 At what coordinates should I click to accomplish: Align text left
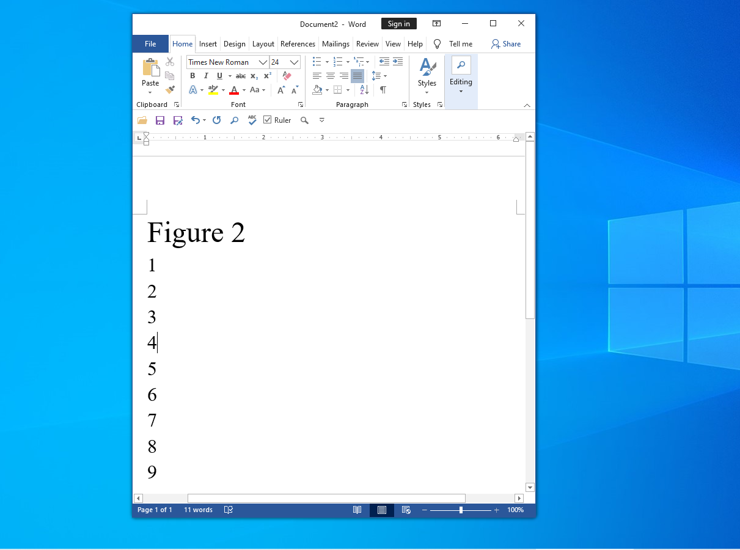(317, 76)
